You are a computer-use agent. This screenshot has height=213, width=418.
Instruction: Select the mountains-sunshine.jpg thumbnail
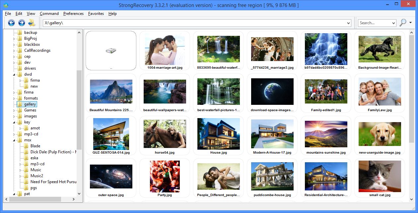click(326, 136)
